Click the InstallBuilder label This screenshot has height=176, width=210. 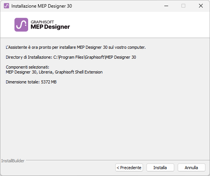(13, 161)
